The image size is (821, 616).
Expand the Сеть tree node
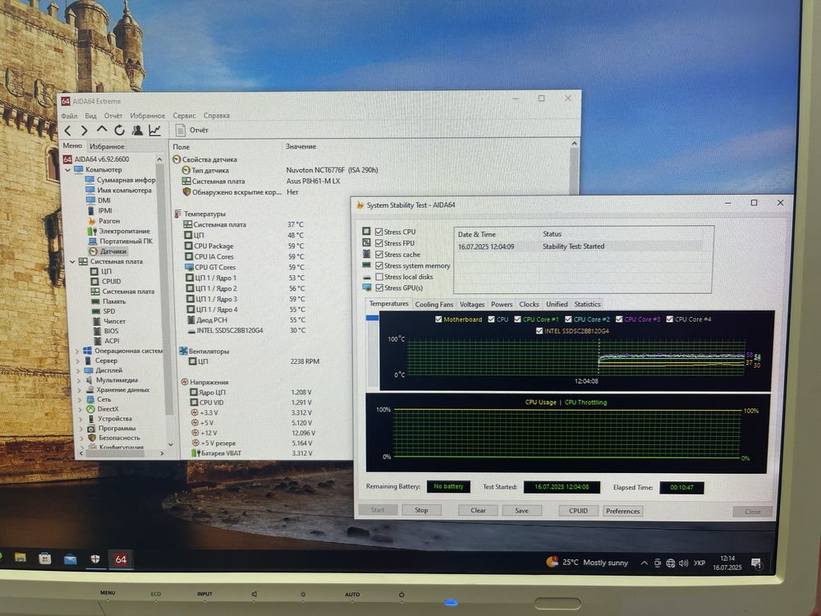[x=80, y=400]
